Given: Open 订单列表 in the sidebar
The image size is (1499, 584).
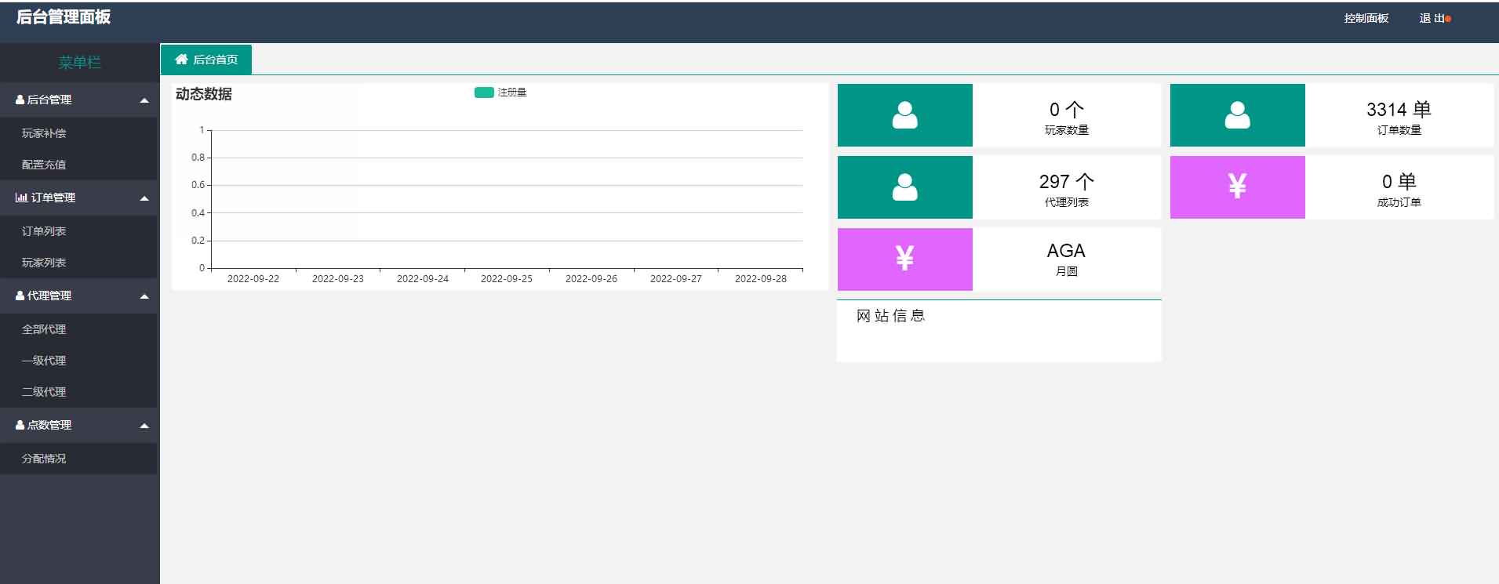Looking at the screenshot, I should click(x=78, y=231).
